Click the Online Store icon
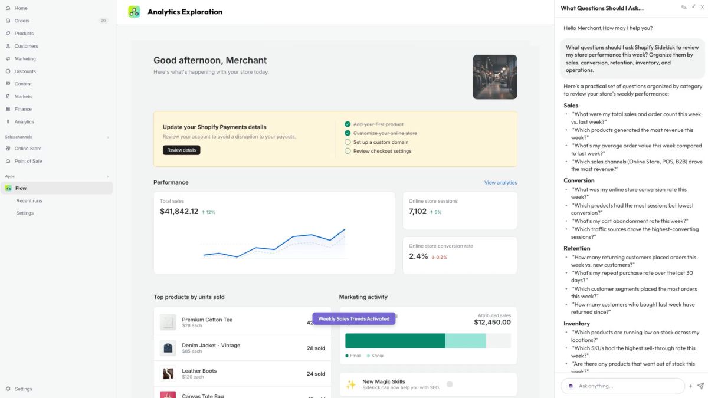 (8, 149)
